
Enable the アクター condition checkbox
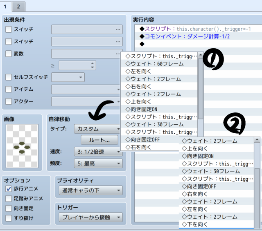click(x=9, y=101)
